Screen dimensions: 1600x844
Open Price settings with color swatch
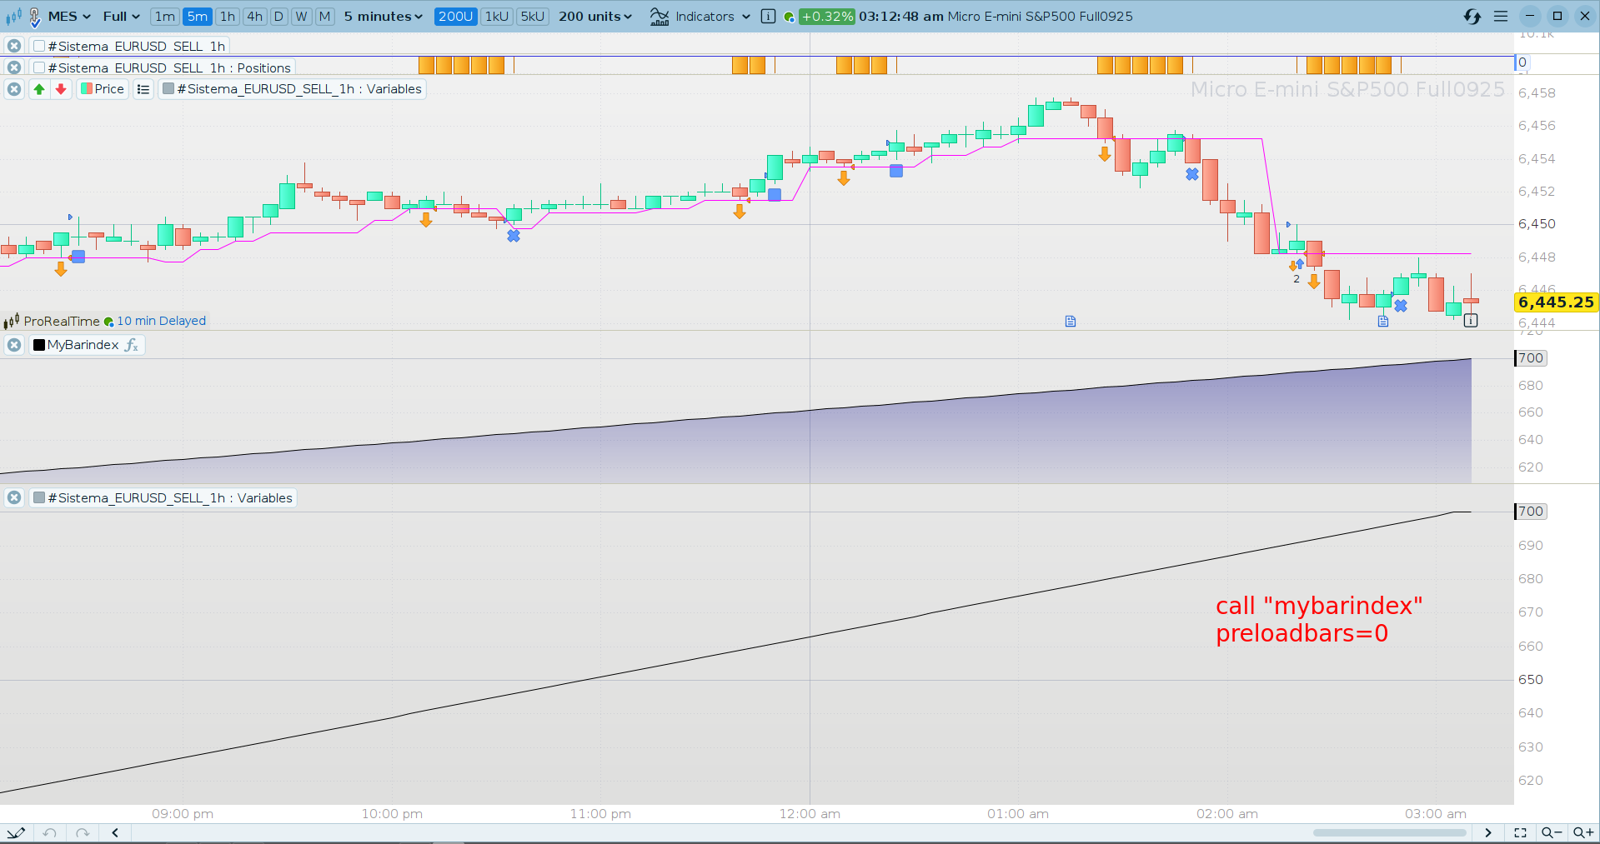click(103, 89)
